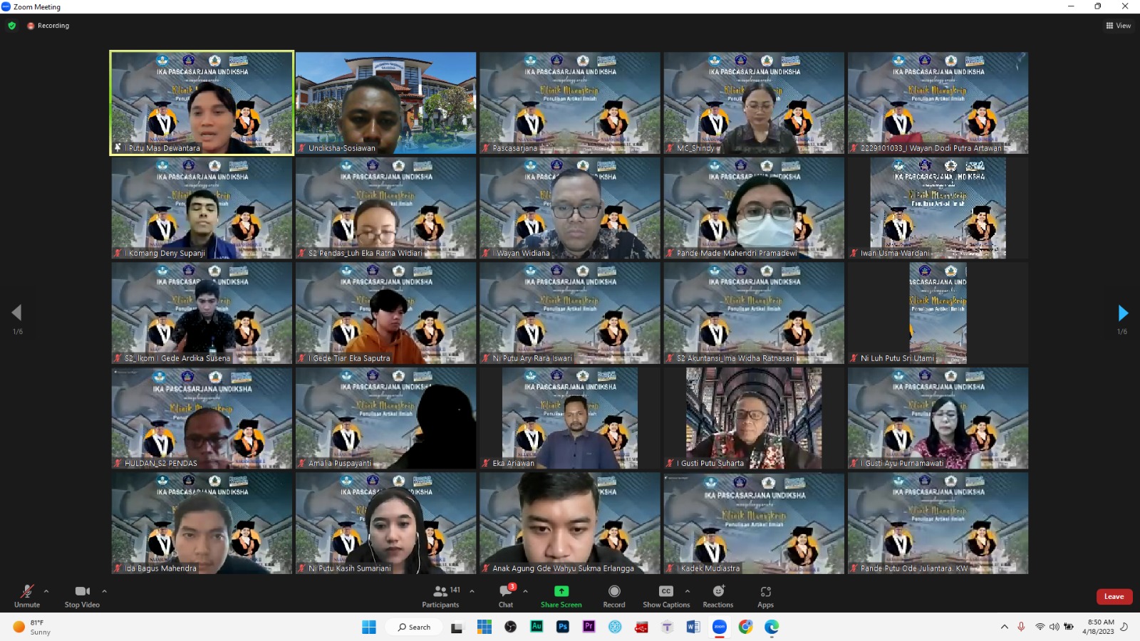The width and height of the screenshot is (1140, 641).
Task: Open Photoshop from taskbar
Action: coord(563,627)
